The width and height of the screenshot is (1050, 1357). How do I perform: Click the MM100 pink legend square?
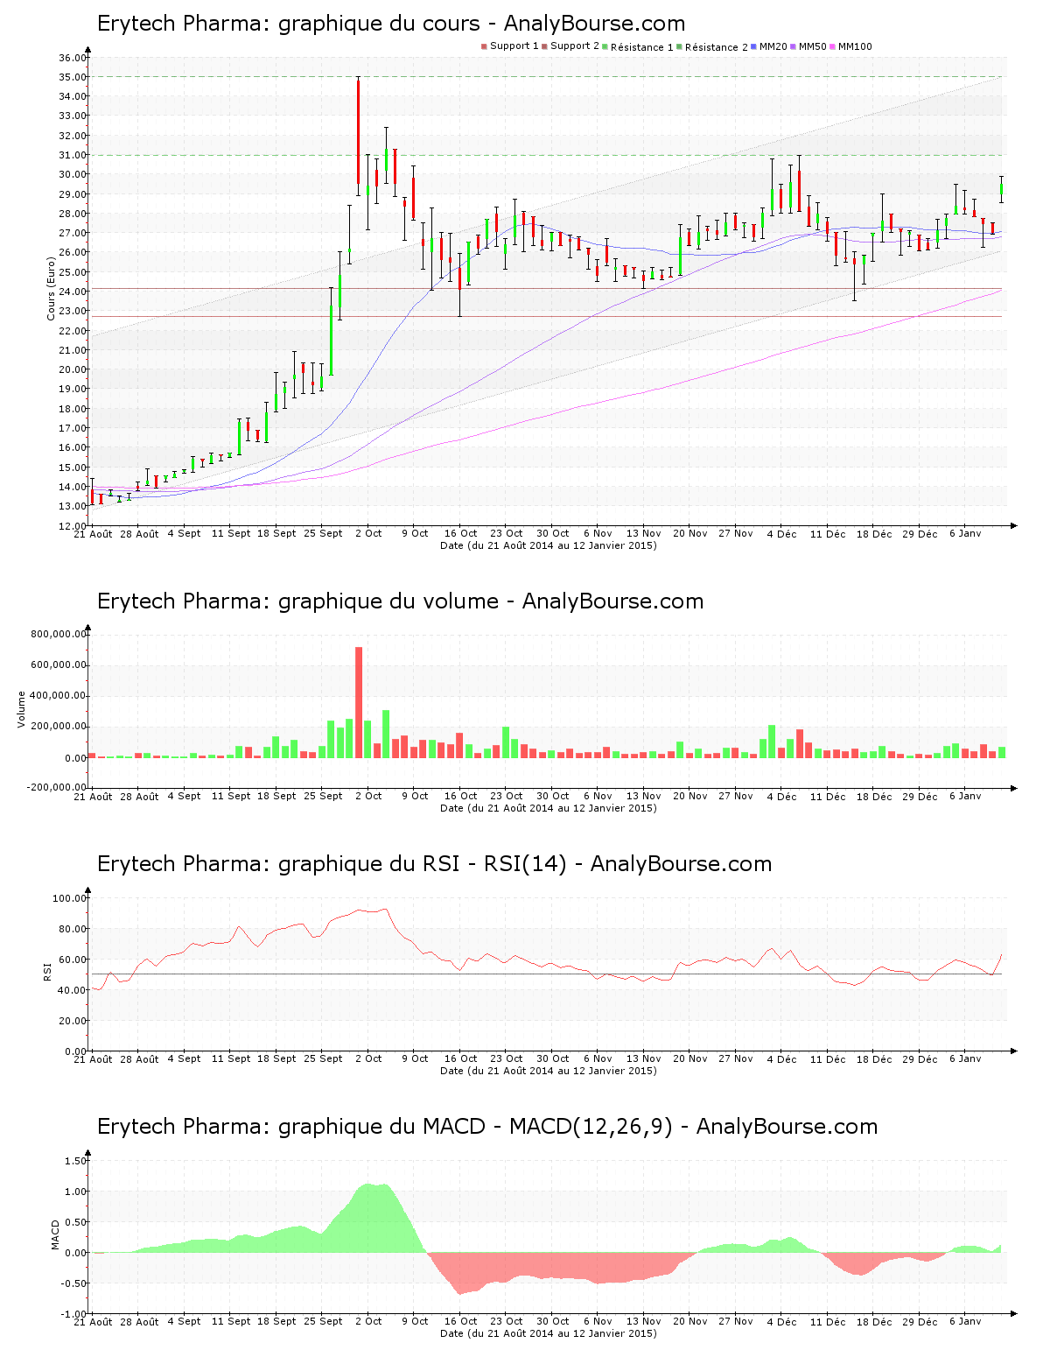832,46
